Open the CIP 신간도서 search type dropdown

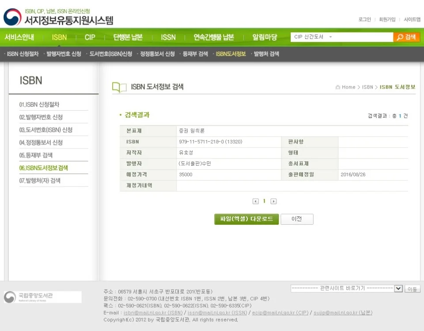[x=313, y=37]
